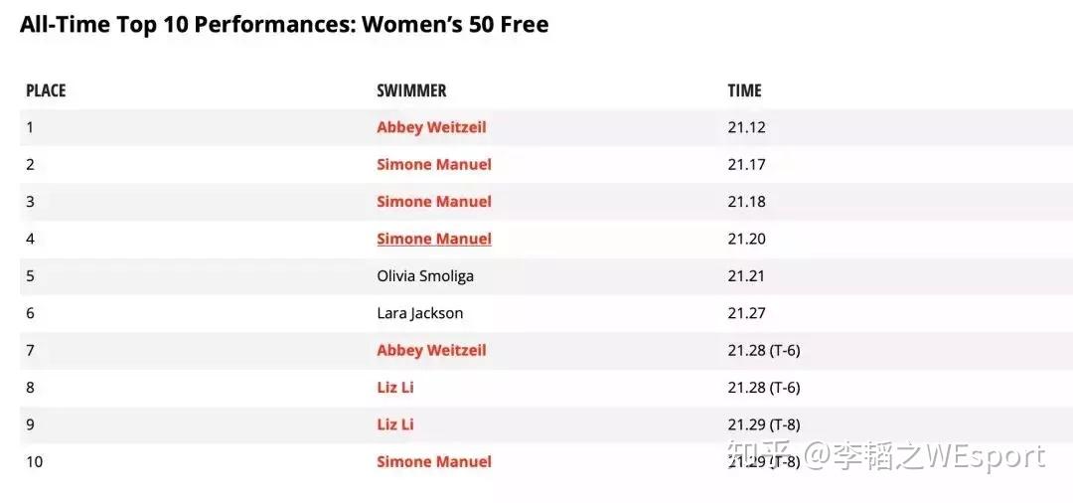Viewport: 1073px width, 503px height.
Task: Click the Abbey Weitzeil link in the 7th place row
Action: (x=431, y=350)
